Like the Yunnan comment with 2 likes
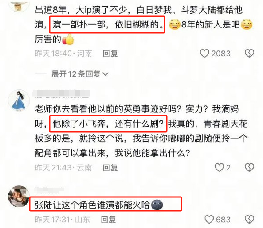Image resolution: width=263 pixels, height=228 pixels. [220, 167]
